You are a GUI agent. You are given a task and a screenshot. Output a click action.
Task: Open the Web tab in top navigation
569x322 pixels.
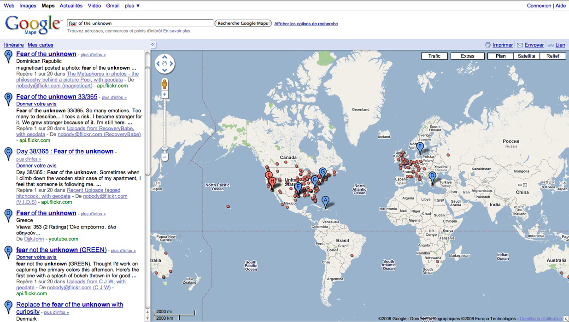point(9,6)
